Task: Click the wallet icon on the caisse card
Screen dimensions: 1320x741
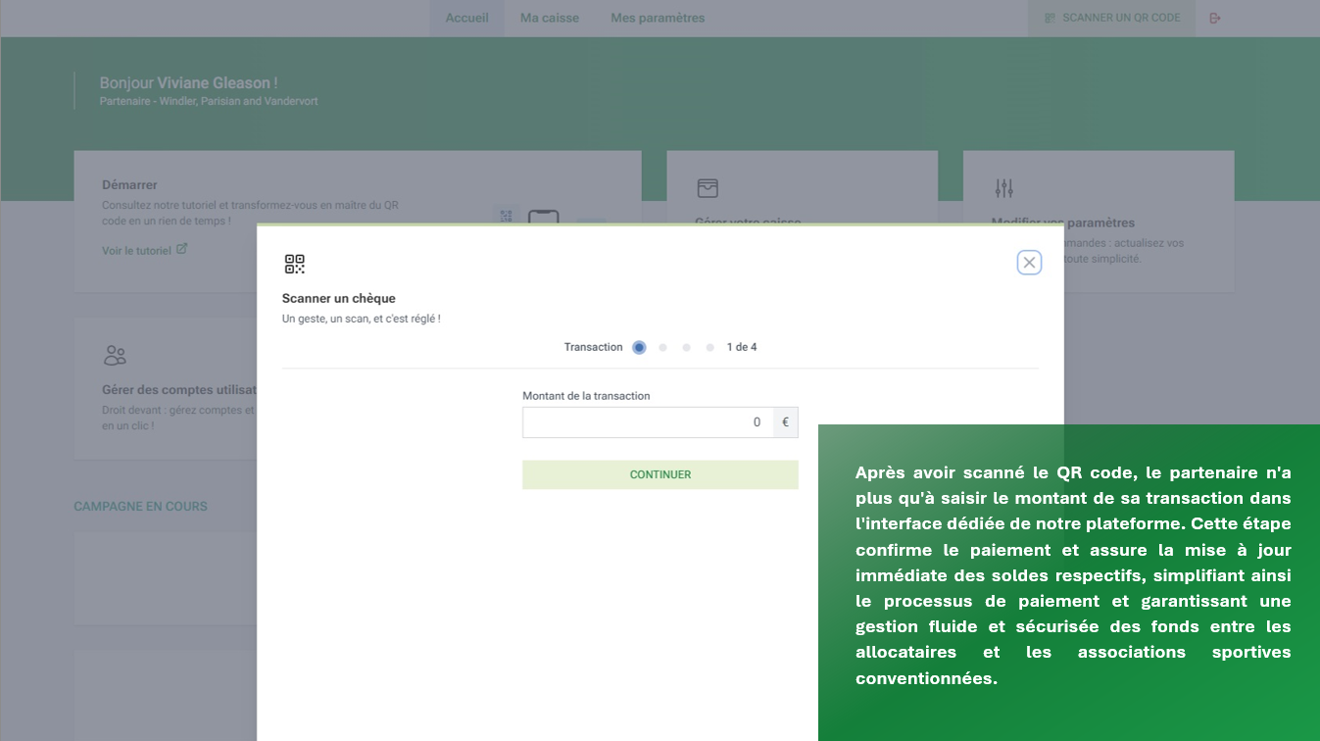Action: pyautogui.click(x=708, y=188)
